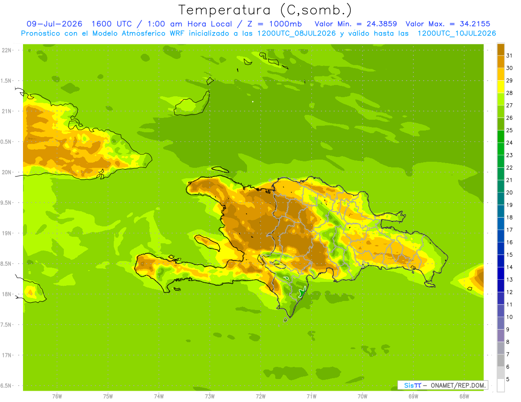Select the legend swatch between 8 and 9
Viewport: 521px width, 402px height.
pos(501,336)
